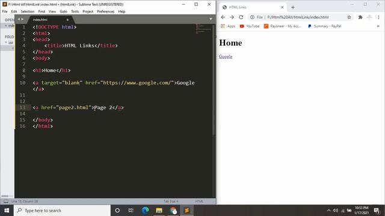Reload the page in Chrome
Screen dimensions: 385x216
pyautogui.click(x=241, y=17)
